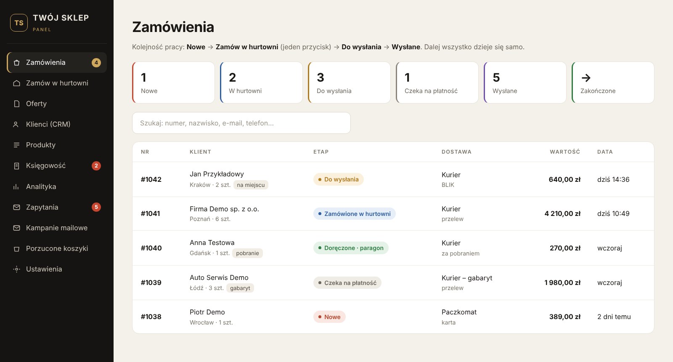Image resolution: width=673 pixels, height=362 pixels.
Task: Click the WARTOŚĆ column header
Action: tap(565, 152)
